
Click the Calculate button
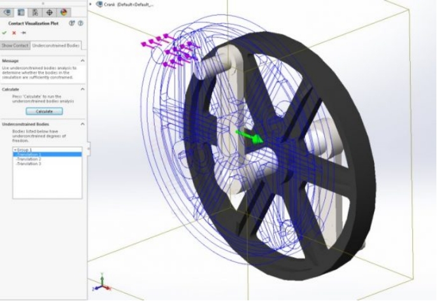coord(45,111)
